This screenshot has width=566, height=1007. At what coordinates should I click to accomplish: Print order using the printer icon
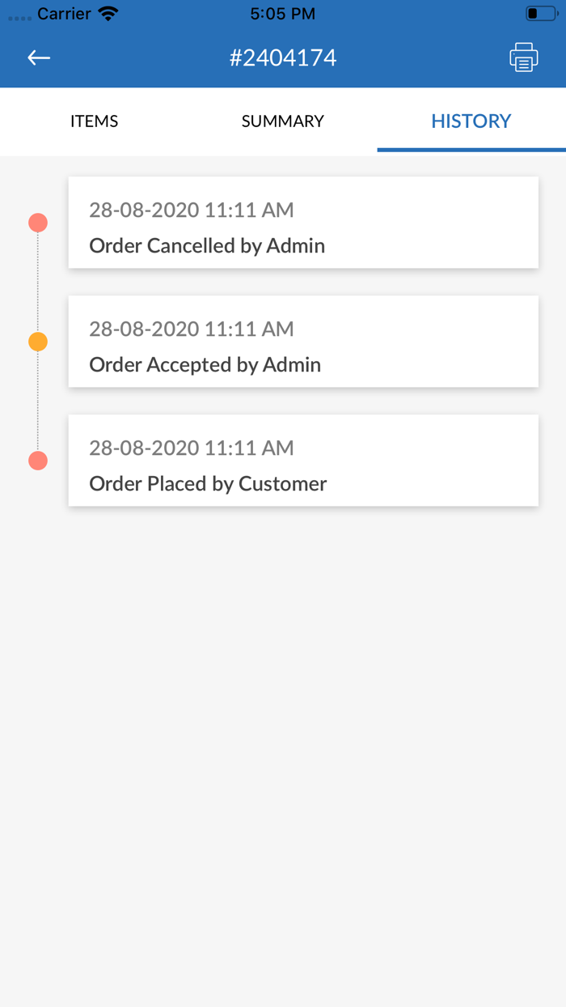coord(523,57)
